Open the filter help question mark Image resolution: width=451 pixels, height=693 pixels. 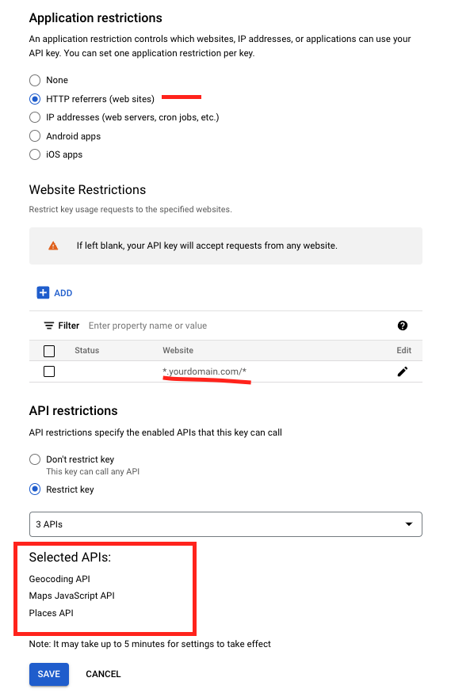click(403, 326)
